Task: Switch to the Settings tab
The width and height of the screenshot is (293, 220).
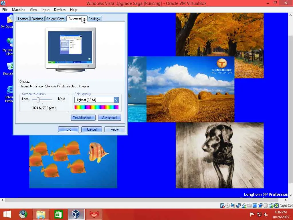Action: tap(94, 19)
